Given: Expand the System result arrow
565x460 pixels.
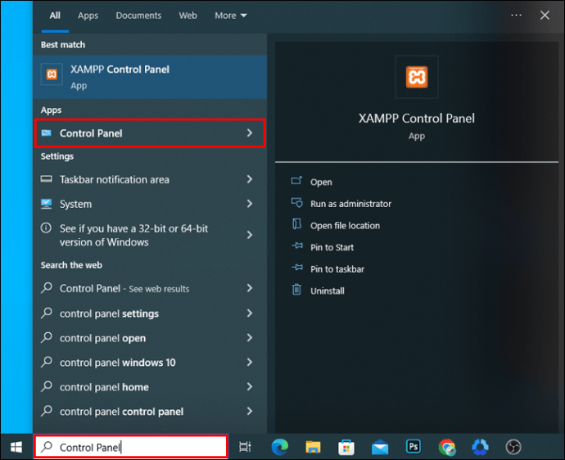Looking at the screenshot, I should [x=250, y=204].
